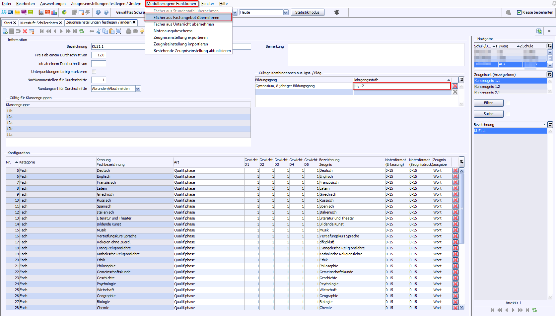Delete the Latein row with its red X

pos(455,188)
